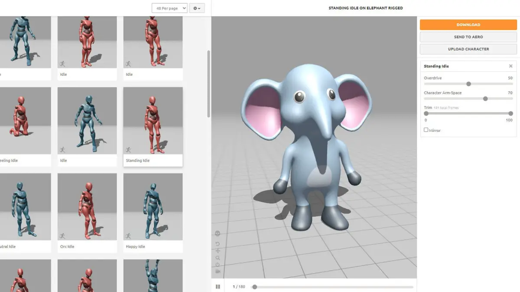The width and height of the screenshot is (520, 292).
Task: Click the Trim slider's left handle
Action: click(x=426, y=113)
